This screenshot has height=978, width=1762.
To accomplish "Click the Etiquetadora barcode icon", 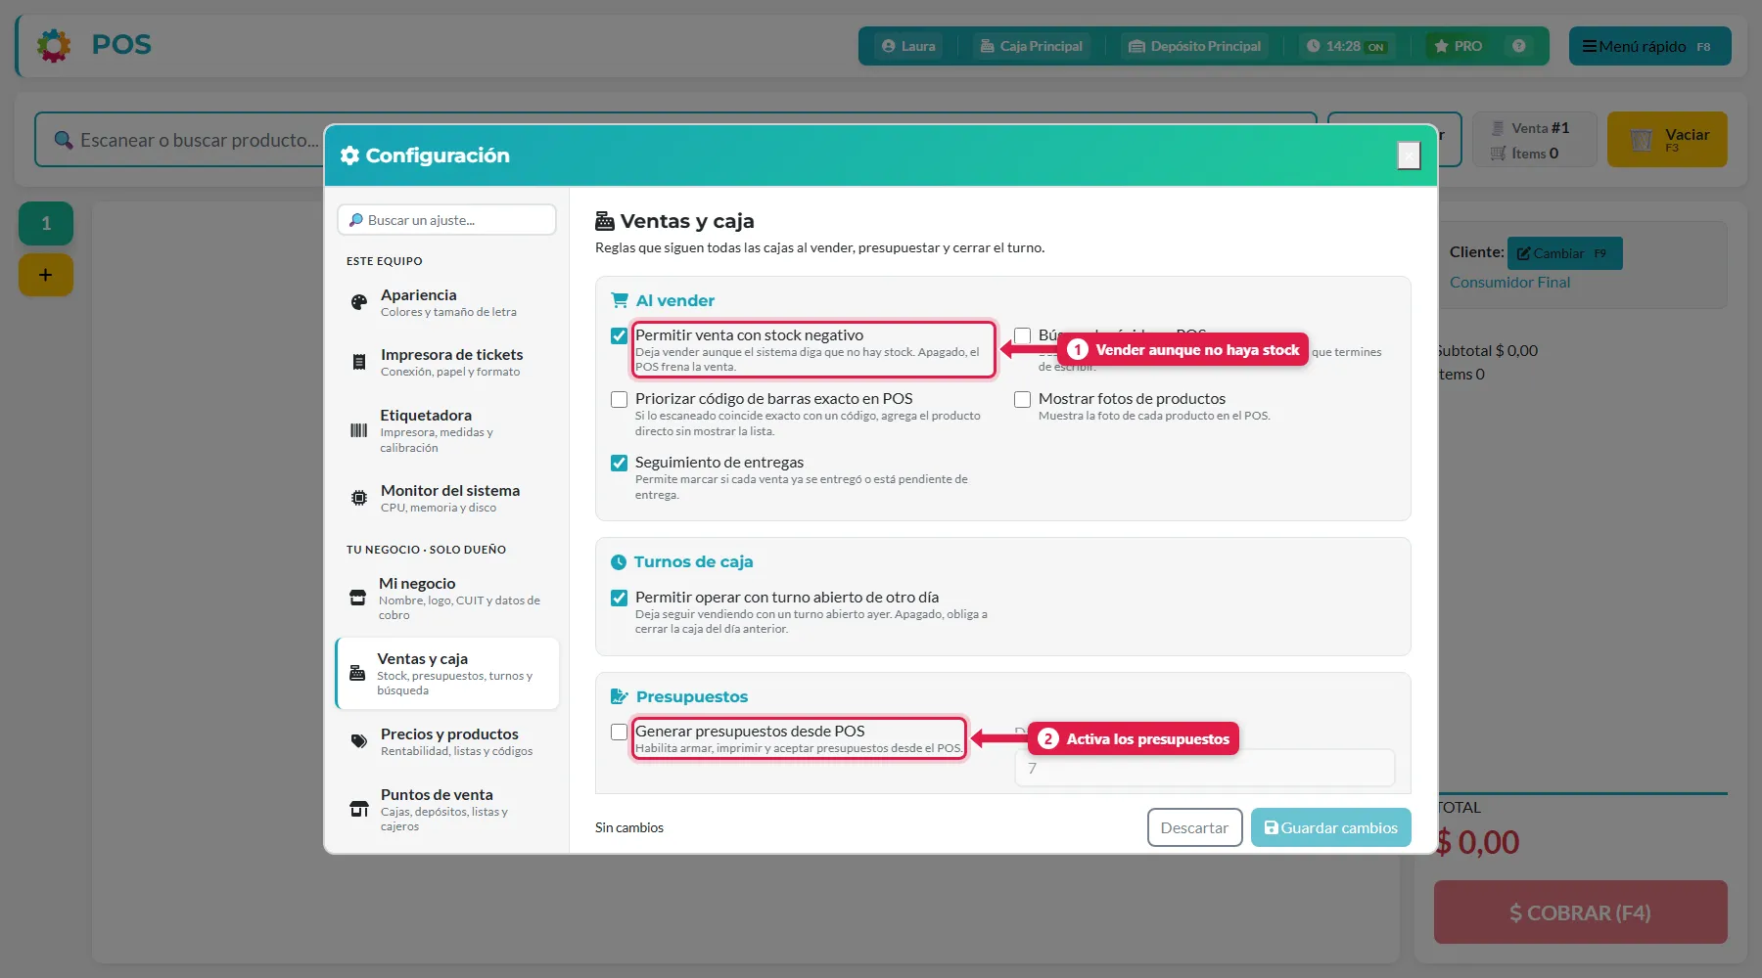I will [359, 430].
